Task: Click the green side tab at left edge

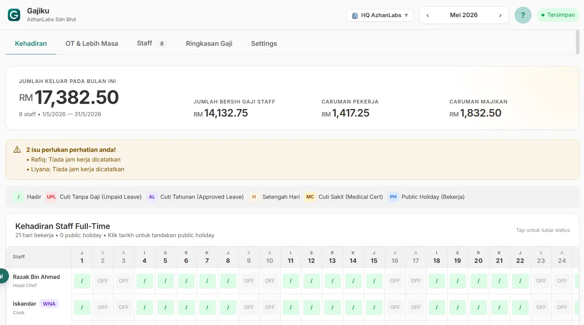Action: (x=4, y=276)
